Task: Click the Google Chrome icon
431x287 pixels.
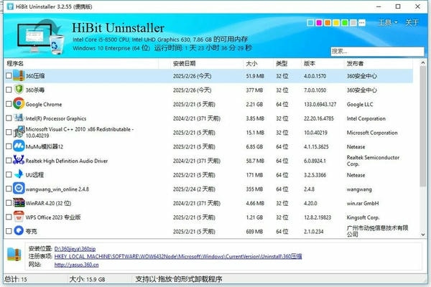Action: (x=19, y=104)
